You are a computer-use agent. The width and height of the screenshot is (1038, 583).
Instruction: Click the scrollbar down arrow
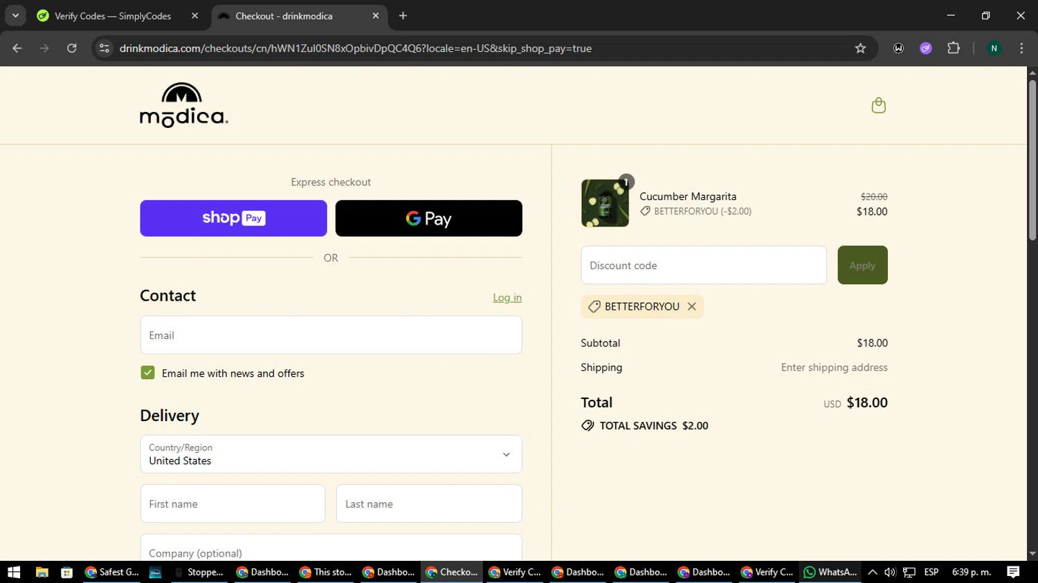click(x=1032, y=554)
